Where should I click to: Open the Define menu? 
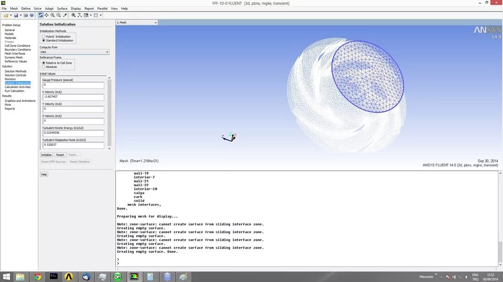(26, 9)
